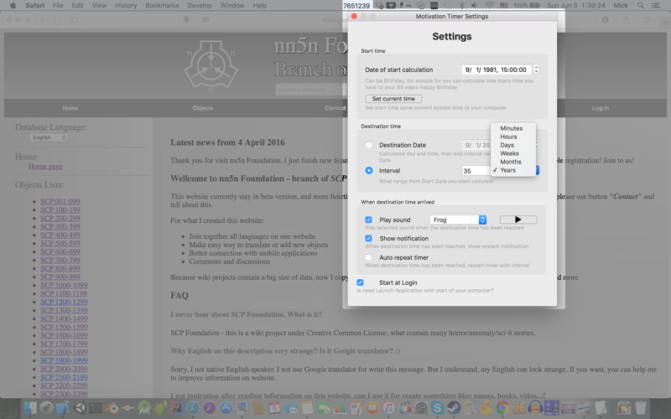This screenshot has width=671, height=419.
Task: Toggle the Start at Login checkbox
Action: (x=361, y=282)
